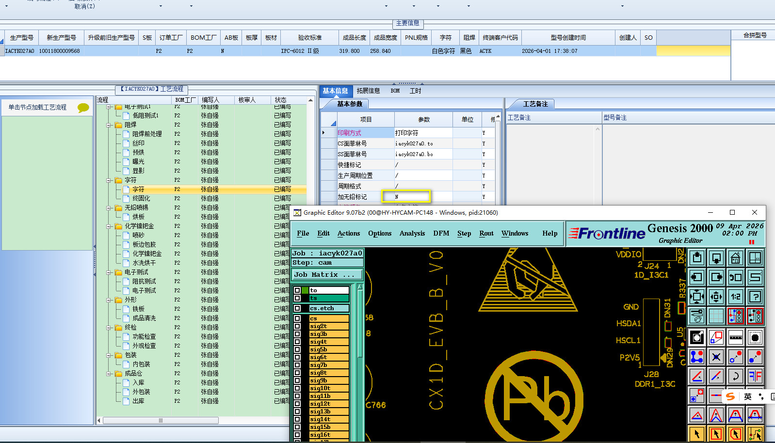Click the Home view icon in Genesis toolbar
Screen dimensions: 775x443
(x=736, y=258)
